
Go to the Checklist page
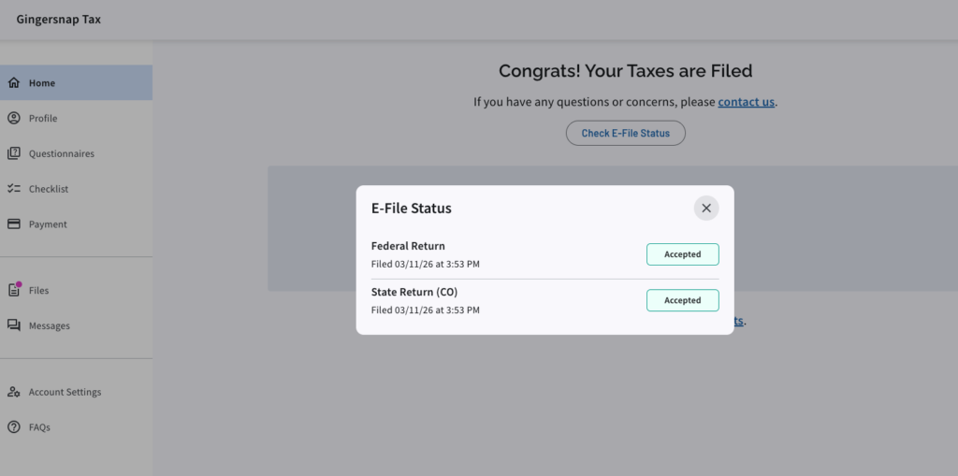[x=48, y=189]
